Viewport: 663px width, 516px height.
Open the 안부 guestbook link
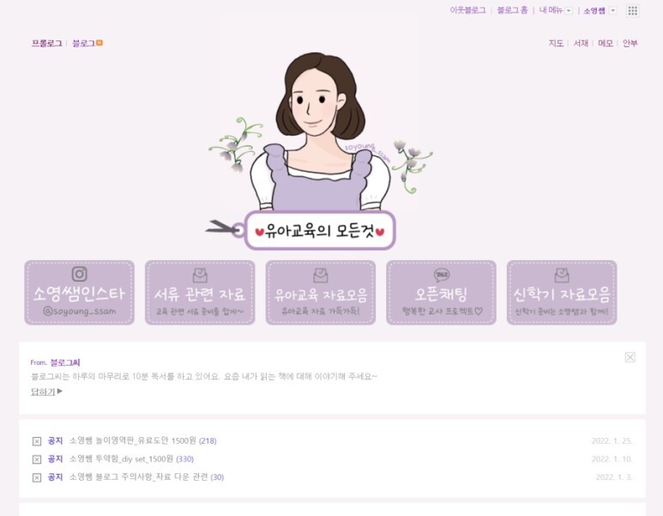(630, 43)
